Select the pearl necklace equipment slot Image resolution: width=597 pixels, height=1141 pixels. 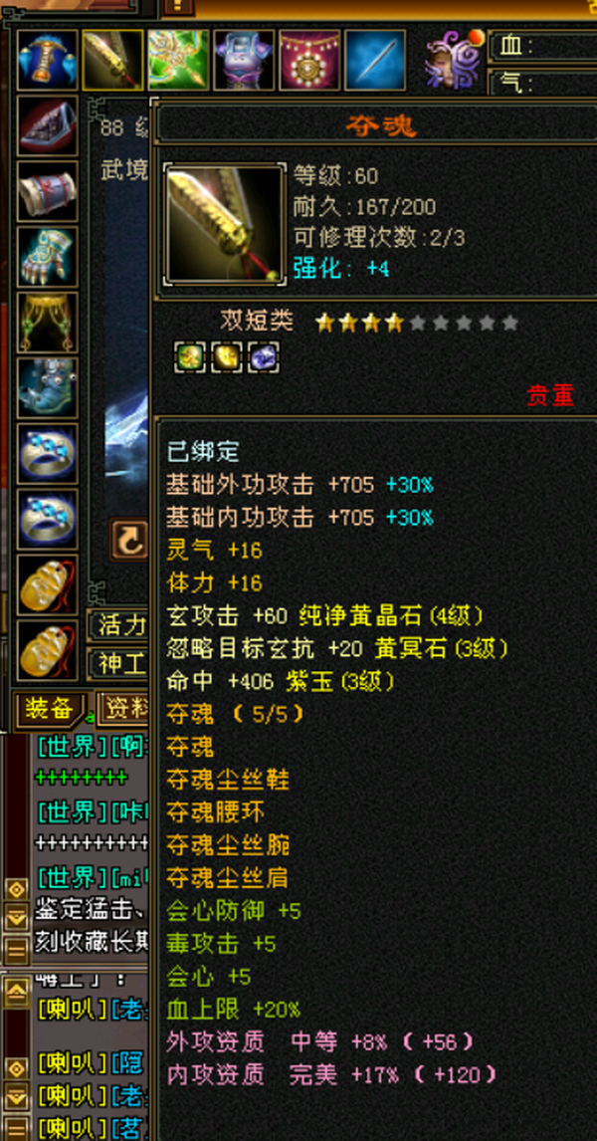[x=309, y=60]
